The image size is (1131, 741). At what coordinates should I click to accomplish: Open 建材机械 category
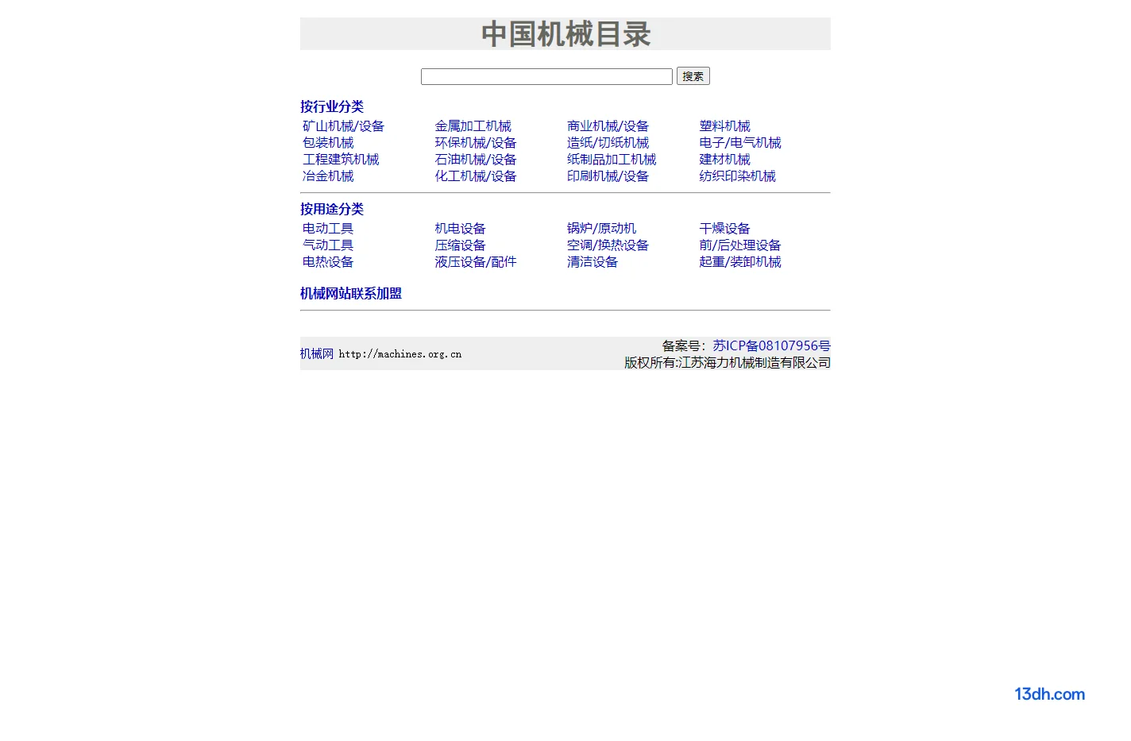[x=724, y=160]
